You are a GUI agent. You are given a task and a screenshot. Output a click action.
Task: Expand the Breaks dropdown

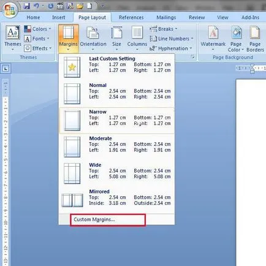point(163,29)
